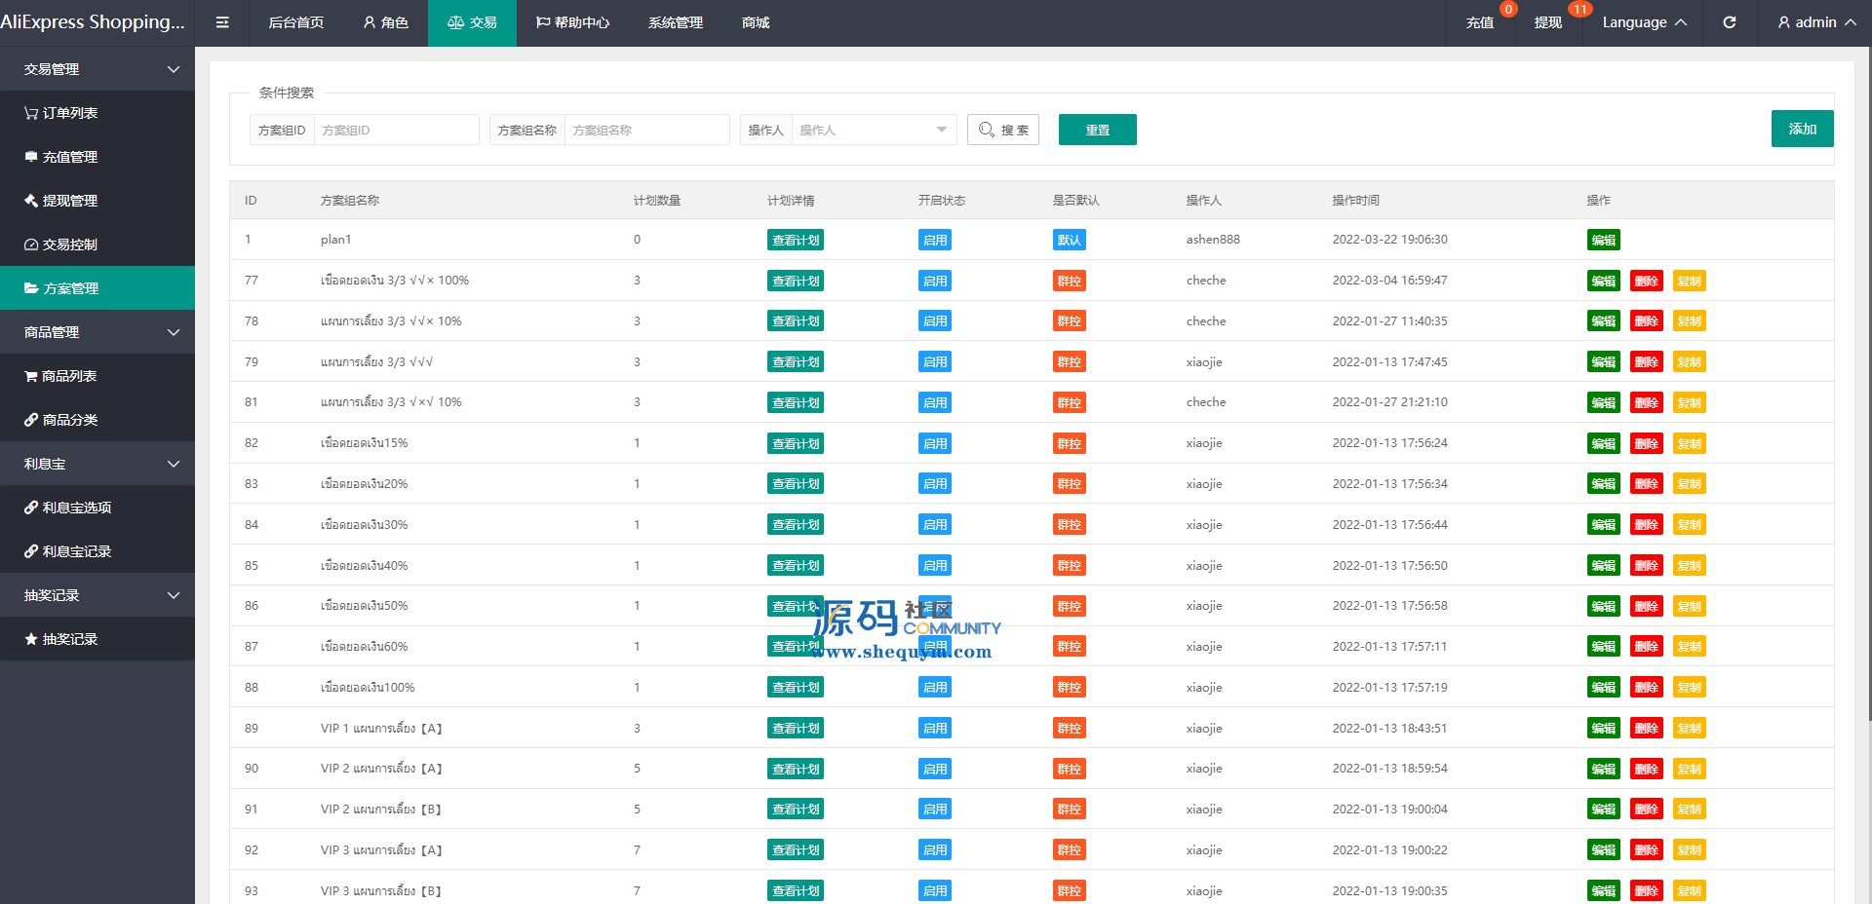
Task: Open 利息宝选项 in sidebar
Action: click(x=97, y=508)
